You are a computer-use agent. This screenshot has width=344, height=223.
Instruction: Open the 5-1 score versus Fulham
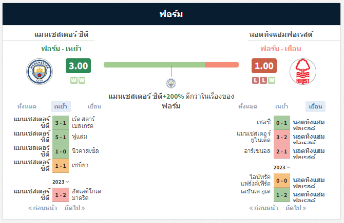(61, 137)
